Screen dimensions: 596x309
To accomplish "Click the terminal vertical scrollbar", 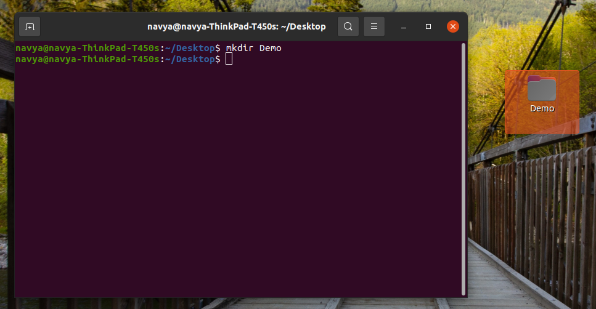I will click(x=463, y=169).
